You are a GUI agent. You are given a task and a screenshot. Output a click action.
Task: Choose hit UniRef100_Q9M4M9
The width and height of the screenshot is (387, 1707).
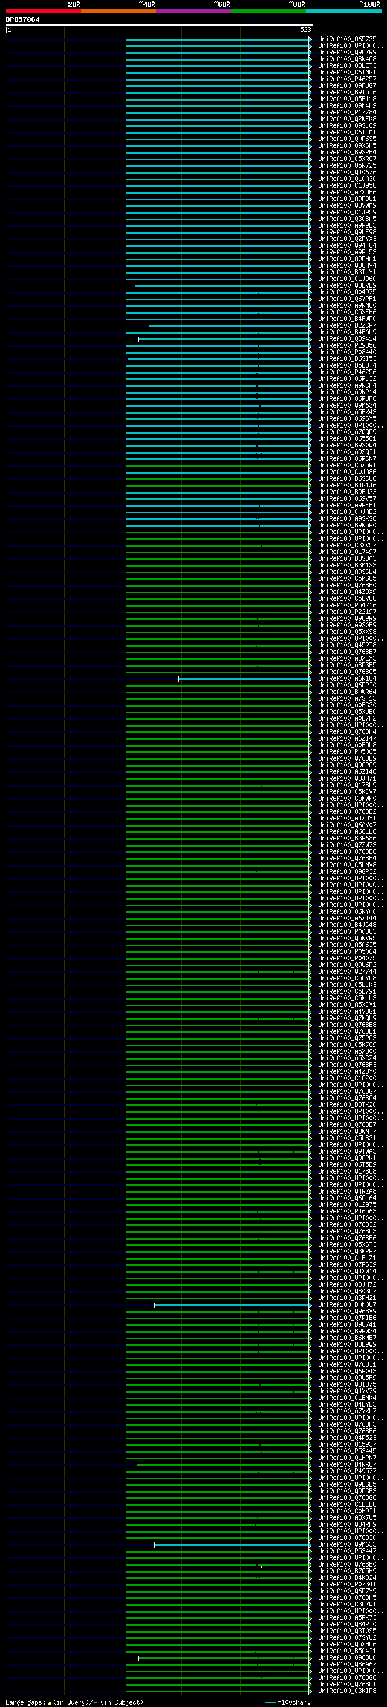(347, 105)
